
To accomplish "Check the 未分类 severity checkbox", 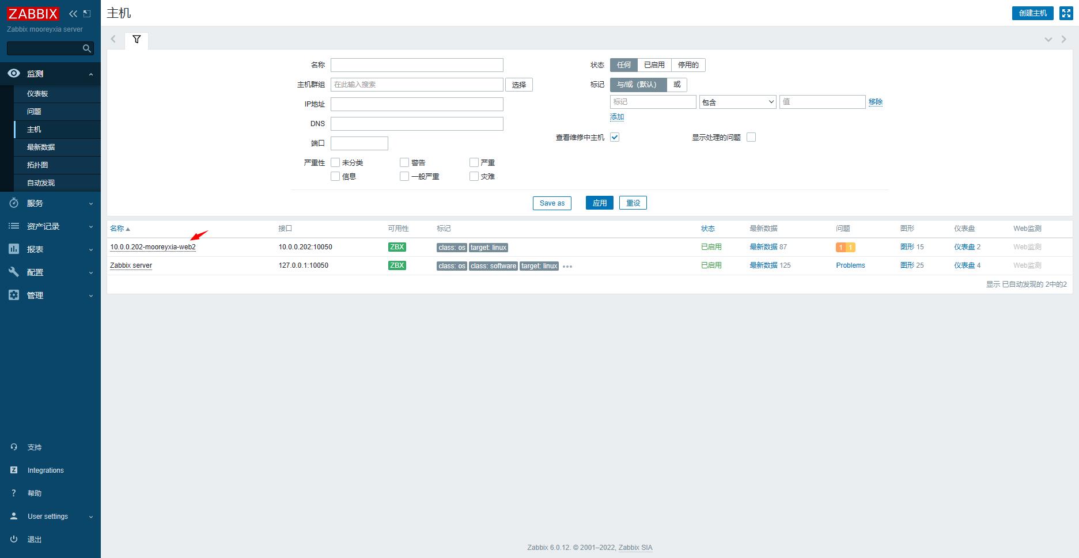I will [x=335, y=162].
